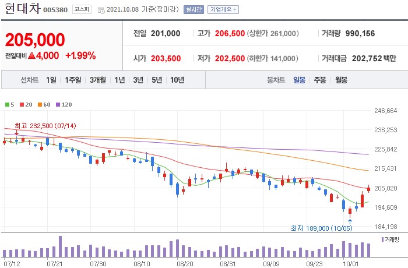Viewport: 408px width, 268px height.
Task: Click the 거래량 value 990,156
Action: [360, 33]
